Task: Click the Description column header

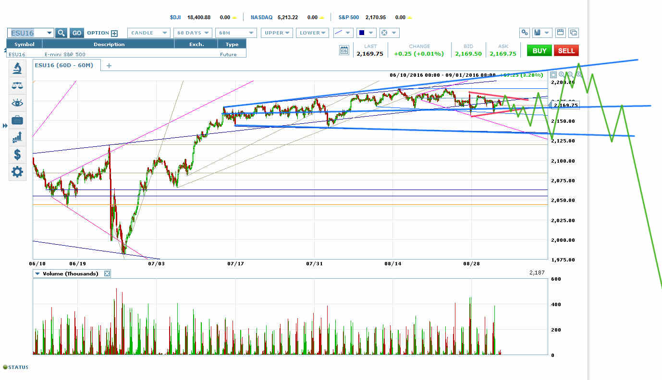Action: [109, 44]
